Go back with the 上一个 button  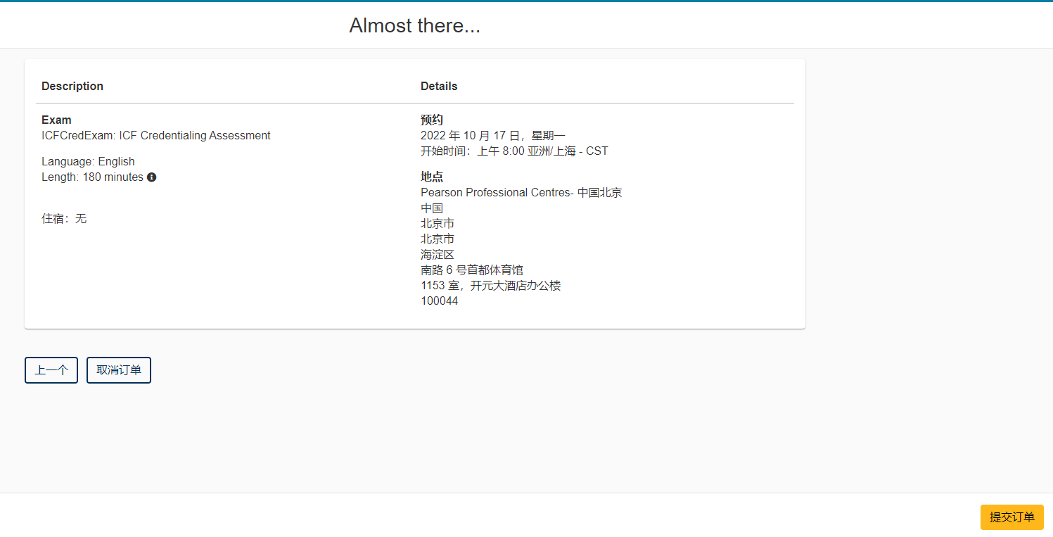coord(51,370)
